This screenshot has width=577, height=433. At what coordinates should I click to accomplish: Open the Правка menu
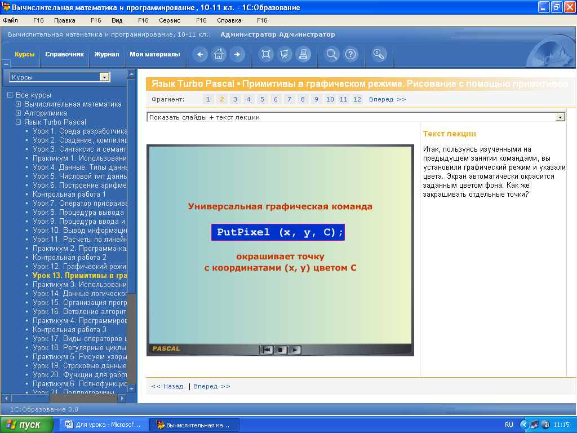coord(64,20)
